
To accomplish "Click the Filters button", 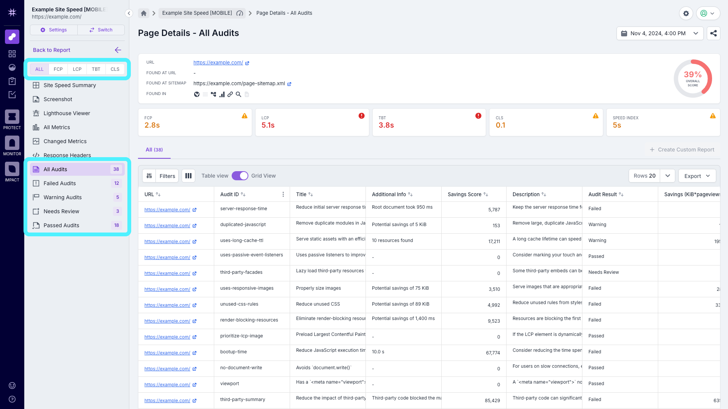I will [167, 176].
